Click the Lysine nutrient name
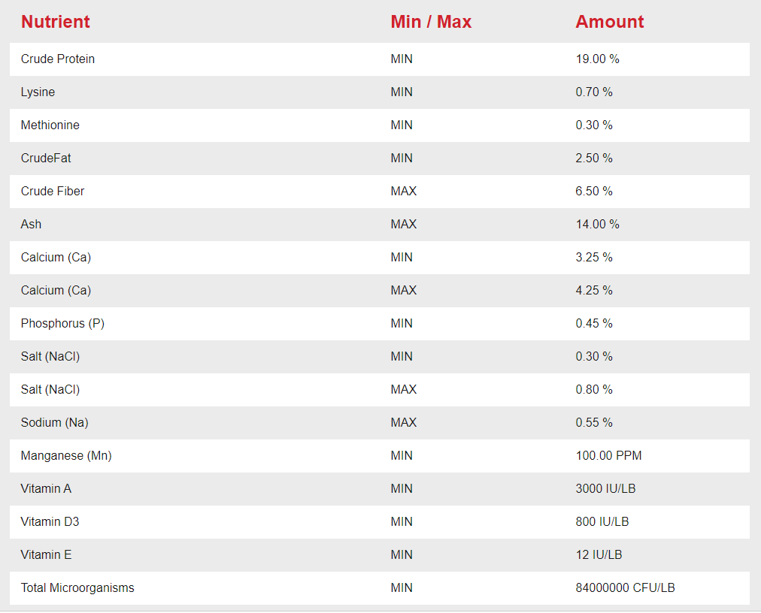The height and width of the screenshot is (613, 761). click(38, 92)
